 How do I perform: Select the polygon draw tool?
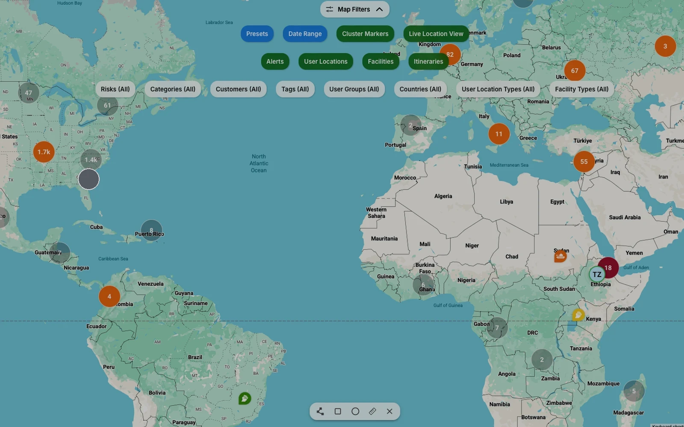coord(320,411)
